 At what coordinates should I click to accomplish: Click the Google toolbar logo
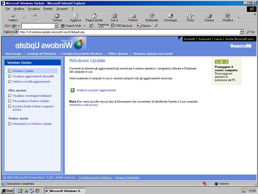(11, 26)
